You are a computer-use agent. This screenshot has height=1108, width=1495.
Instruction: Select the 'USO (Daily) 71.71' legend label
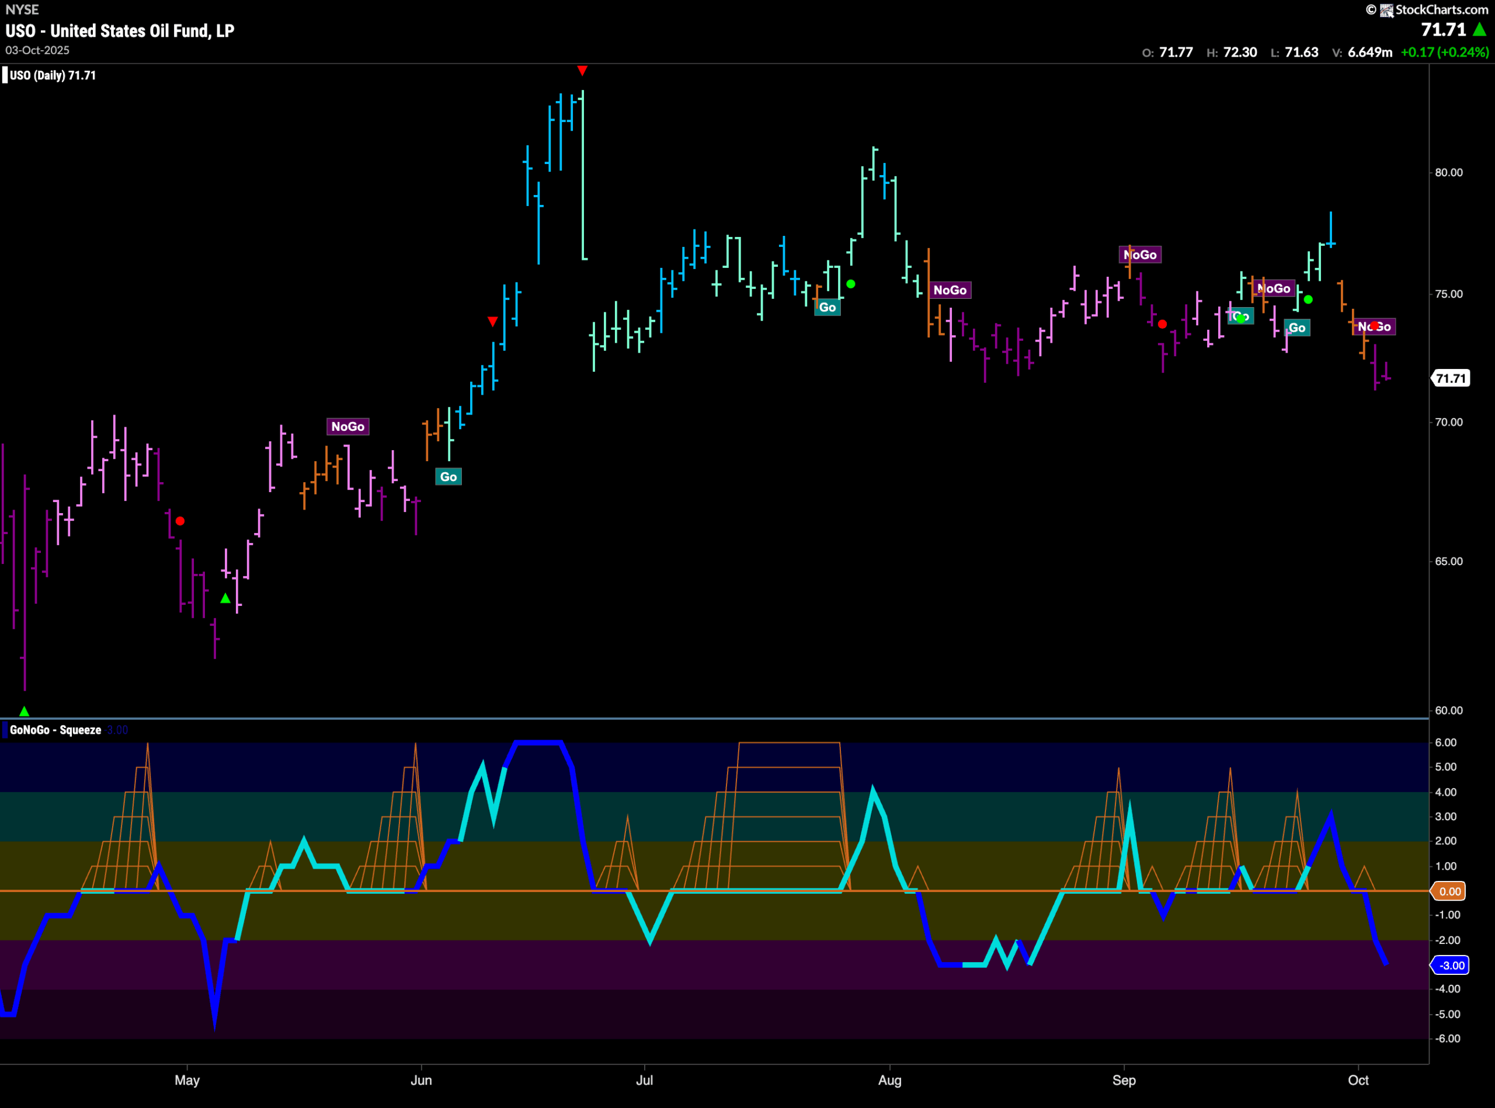pos(53,75)
